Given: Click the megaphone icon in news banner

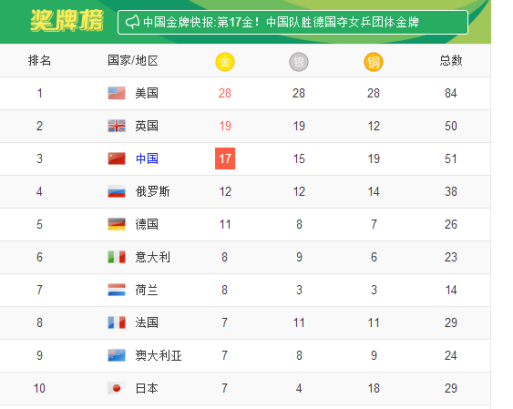Looking at the screenshot, I should coord(132,22).
